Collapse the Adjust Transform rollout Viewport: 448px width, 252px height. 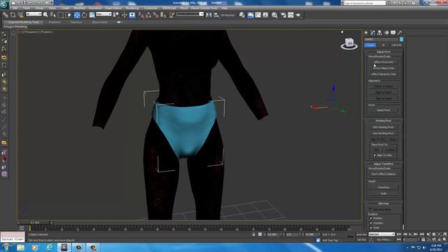(384, 164)
